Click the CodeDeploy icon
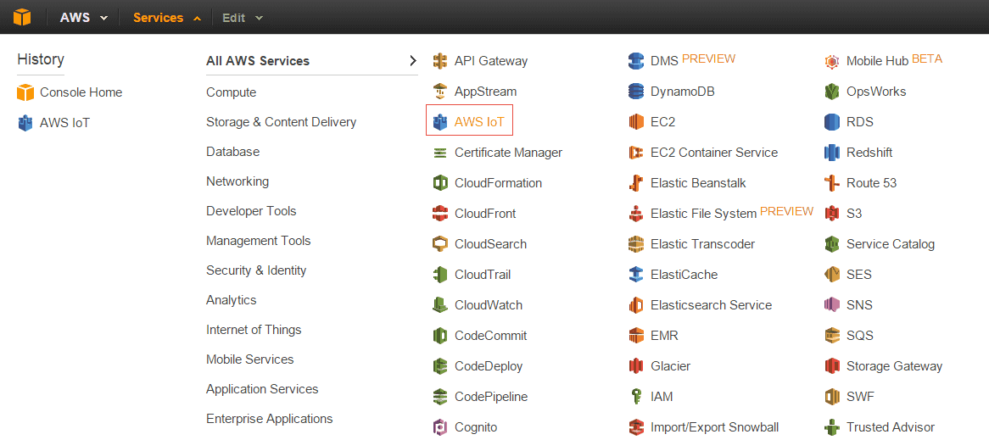Viewport: 989px width, 440px height. point(440,365)
